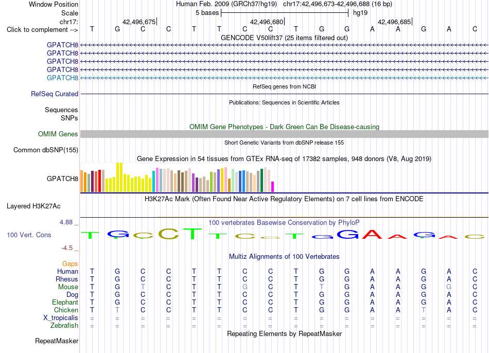Click the Sequences publications track label

(x=61, y=110)
